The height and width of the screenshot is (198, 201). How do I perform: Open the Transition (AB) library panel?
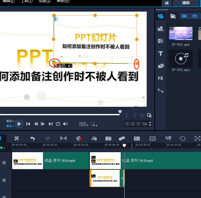click(161, 41)
